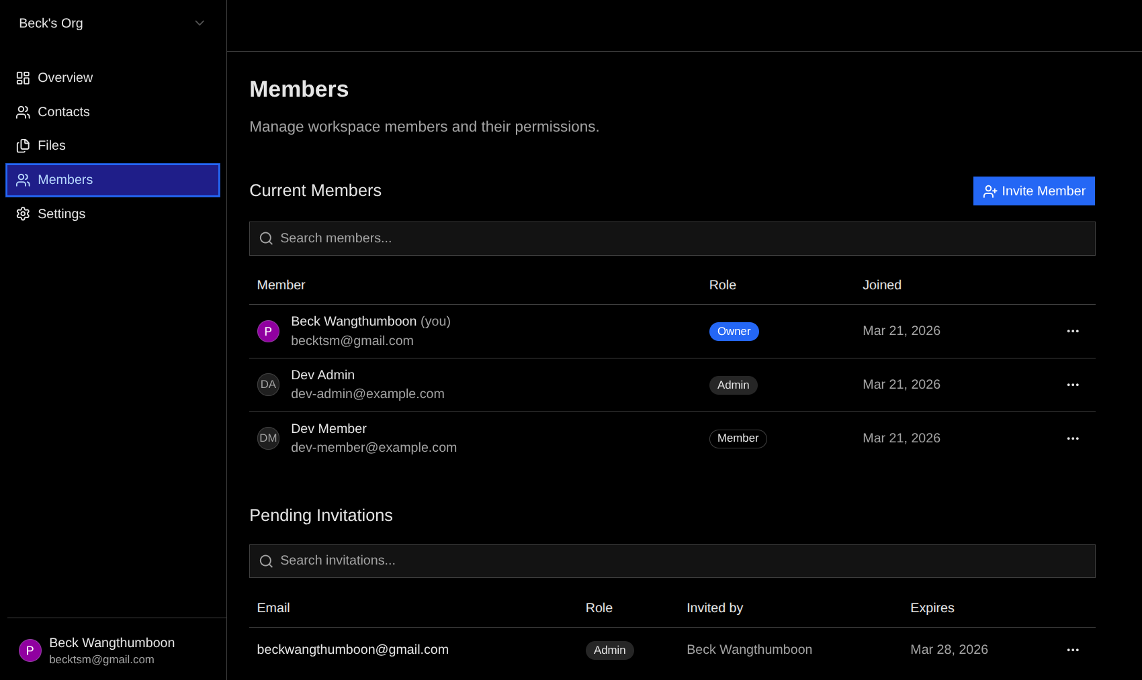
Task: Open the three-dot menu for the Owner row
Action: [1072, 331]
